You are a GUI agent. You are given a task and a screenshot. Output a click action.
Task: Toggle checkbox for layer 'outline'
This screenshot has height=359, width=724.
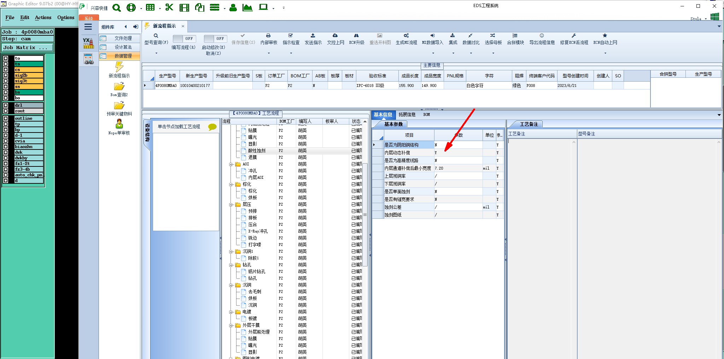(6, 118)
